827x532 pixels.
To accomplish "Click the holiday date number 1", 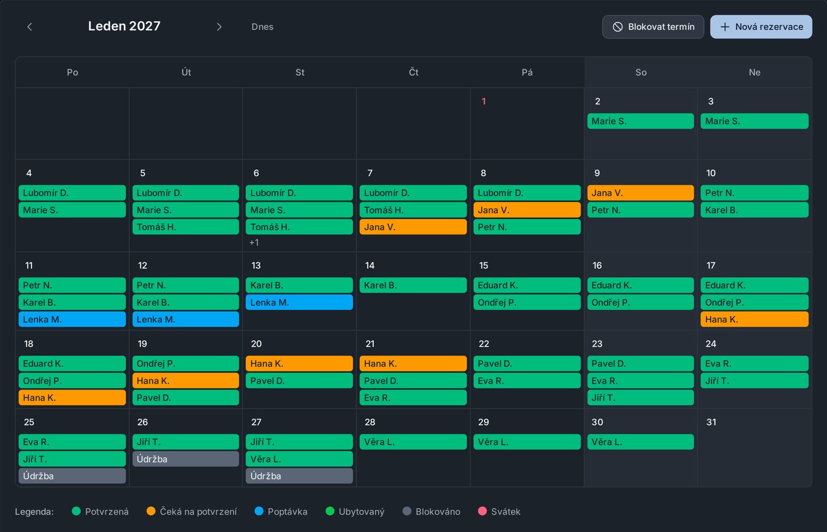I will click(x=484, y=102).
